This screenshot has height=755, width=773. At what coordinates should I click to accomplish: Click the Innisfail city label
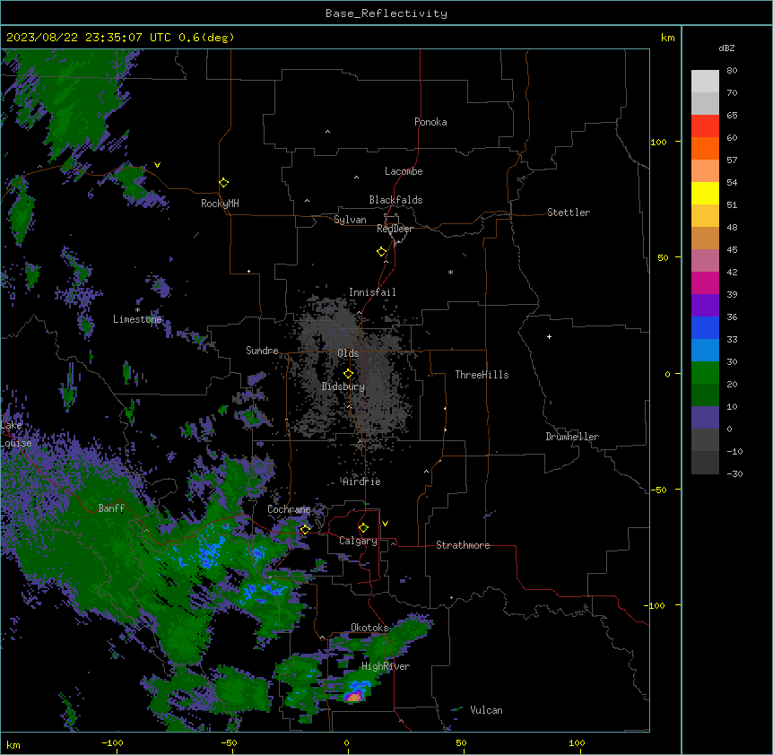click(x=372, y=292)
